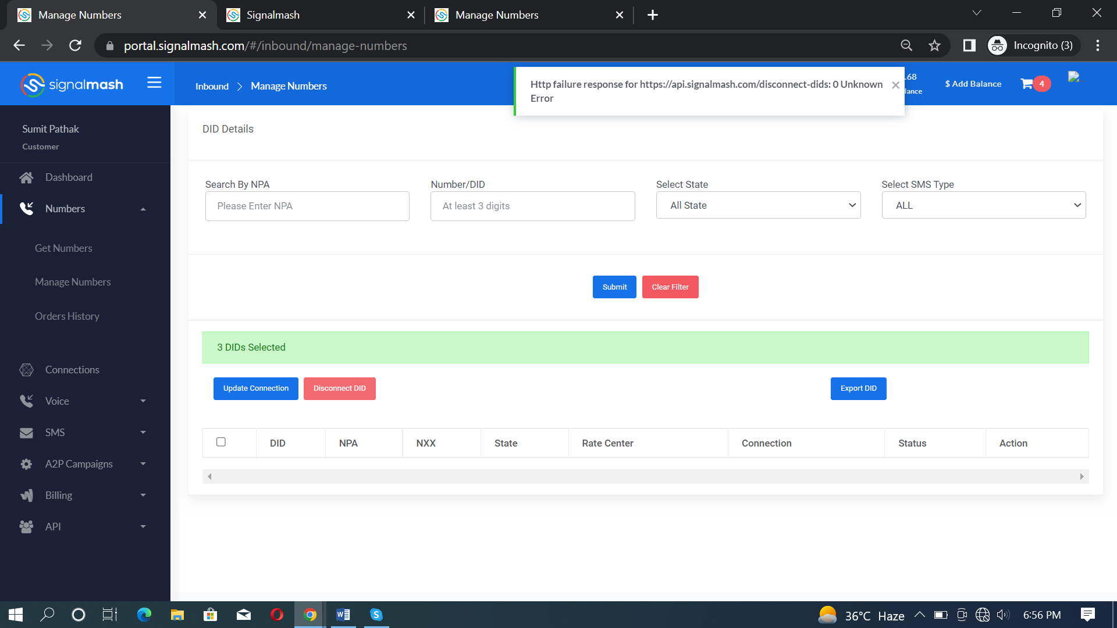
Task: Reload the browser page
Action: pos(75,45)
